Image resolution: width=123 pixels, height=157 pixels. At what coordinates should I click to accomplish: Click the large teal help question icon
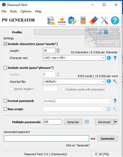coord(115,20)
